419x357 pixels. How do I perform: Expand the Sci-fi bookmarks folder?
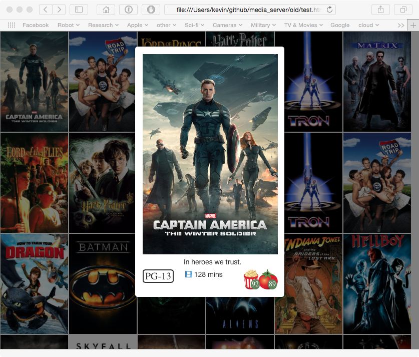[x=194, y=25]
